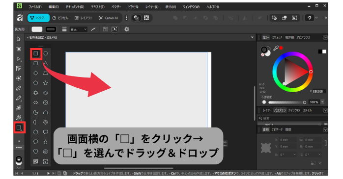Image resolution: width=343 pixels, height=179 pixels.
Task: Select the Move tool arrow in the toolbar
Action: coord(19,39)
